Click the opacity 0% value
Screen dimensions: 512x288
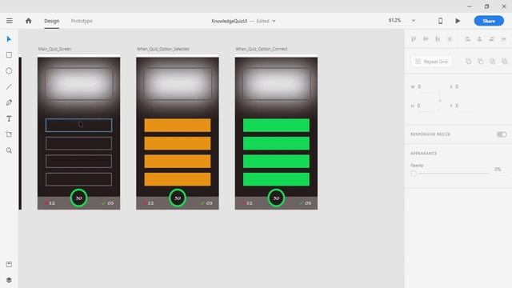498,169
